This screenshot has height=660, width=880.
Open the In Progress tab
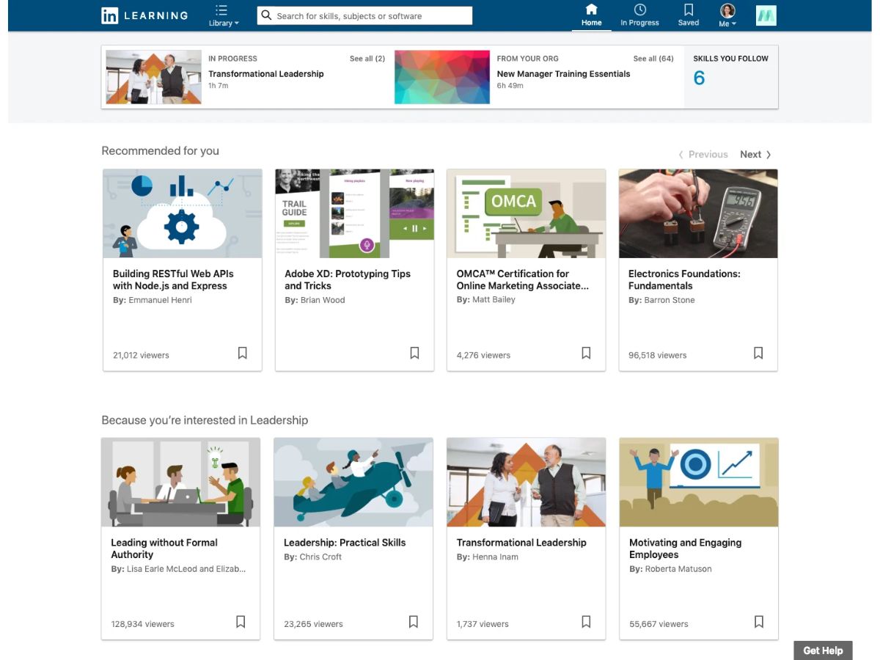tap(639, 15)
